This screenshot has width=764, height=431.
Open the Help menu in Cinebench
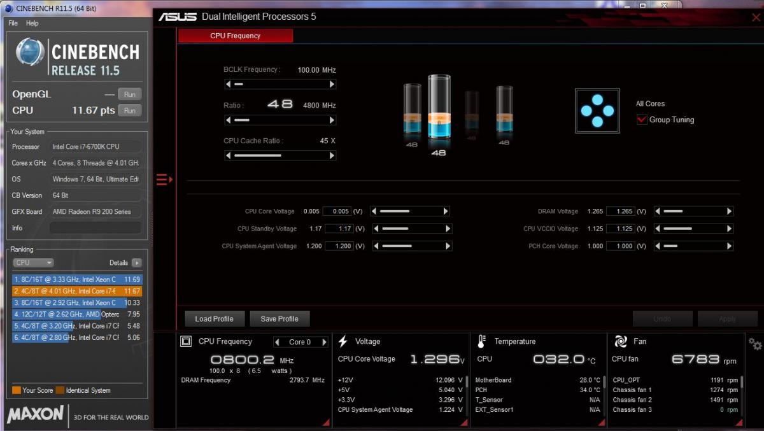pos(32,23)
